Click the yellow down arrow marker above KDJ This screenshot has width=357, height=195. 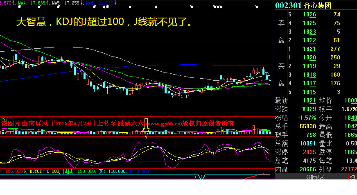pyautogui.click(x=146, y=133)
